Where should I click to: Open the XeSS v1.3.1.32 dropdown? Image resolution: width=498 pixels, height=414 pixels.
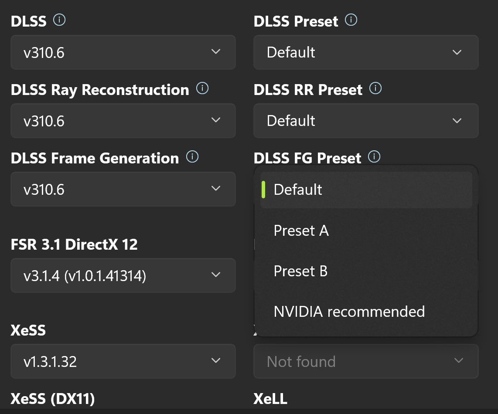(123, 361)
